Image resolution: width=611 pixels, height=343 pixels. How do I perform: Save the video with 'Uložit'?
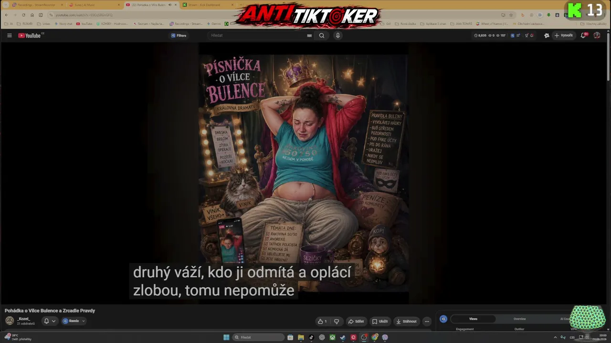coord(380,321)
